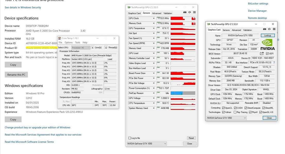Open the Options menu in Core Temp
The image size is (285, 154).
(x=68, y=43)
